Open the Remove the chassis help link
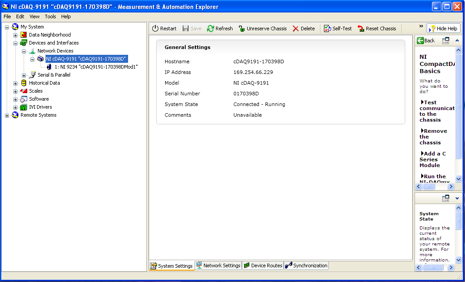 pos(433,137)
